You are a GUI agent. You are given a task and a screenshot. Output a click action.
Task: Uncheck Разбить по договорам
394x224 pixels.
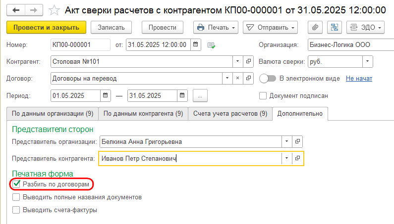click(x=16, y=184)
